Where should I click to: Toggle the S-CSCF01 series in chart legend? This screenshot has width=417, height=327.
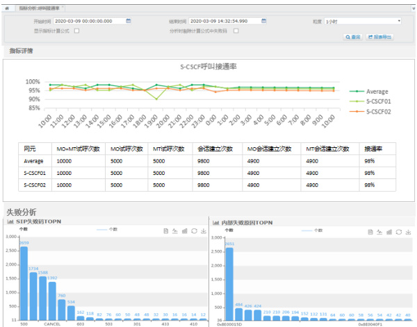pyautogui.click(x=377, y=101)
